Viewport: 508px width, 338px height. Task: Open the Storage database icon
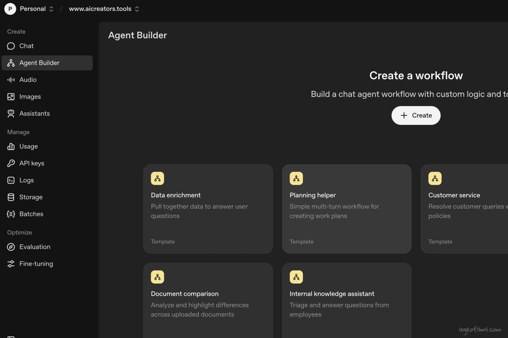pyautogui.click(x=11, y=197)
